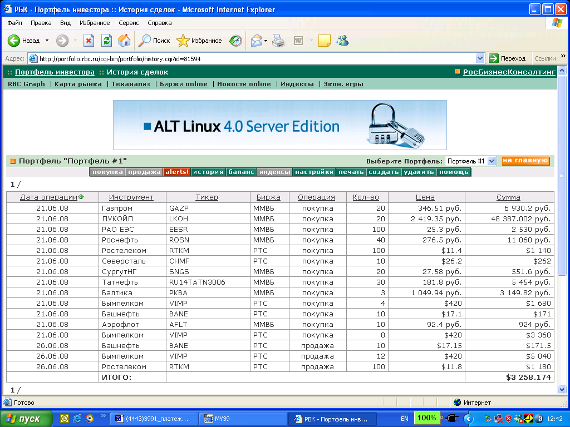The width and height of the screenshot is (570, 427).
Task: Click the Mail envelope icon
Action: tap(257, 41)
